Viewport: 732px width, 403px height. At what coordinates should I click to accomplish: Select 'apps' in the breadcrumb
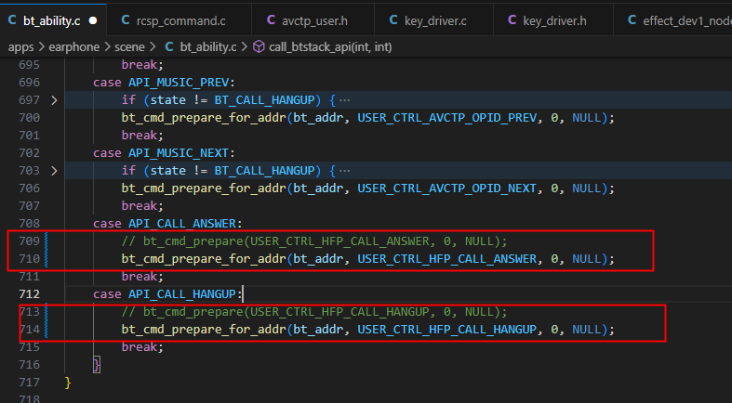point(20,47)
